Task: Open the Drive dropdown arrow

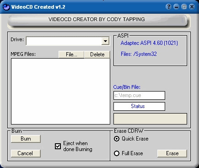Action: tap(105, 41)
